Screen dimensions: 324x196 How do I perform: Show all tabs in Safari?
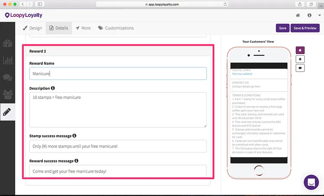point(311,4)
